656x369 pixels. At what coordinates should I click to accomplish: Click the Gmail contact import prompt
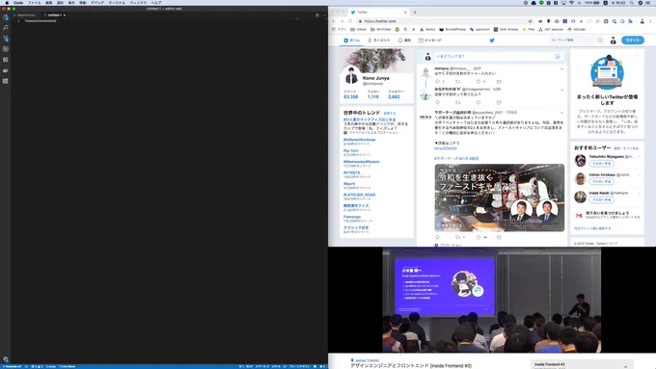coord(607,215)
